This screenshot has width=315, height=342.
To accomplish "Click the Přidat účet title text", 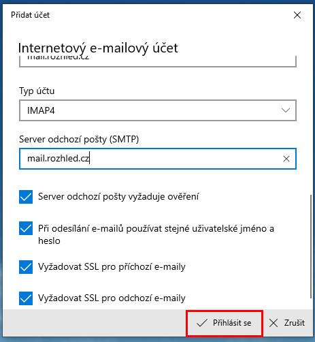I will pyautogui.click(x=30, y=15).
